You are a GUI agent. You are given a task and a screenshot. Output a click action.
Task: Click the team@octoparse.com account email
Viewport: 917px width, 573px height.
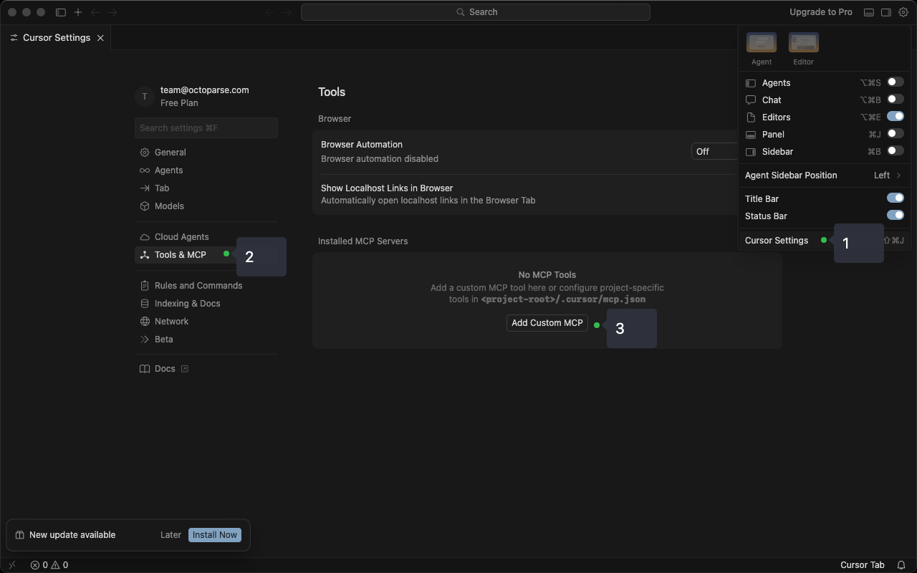click(x=205, y=90)
